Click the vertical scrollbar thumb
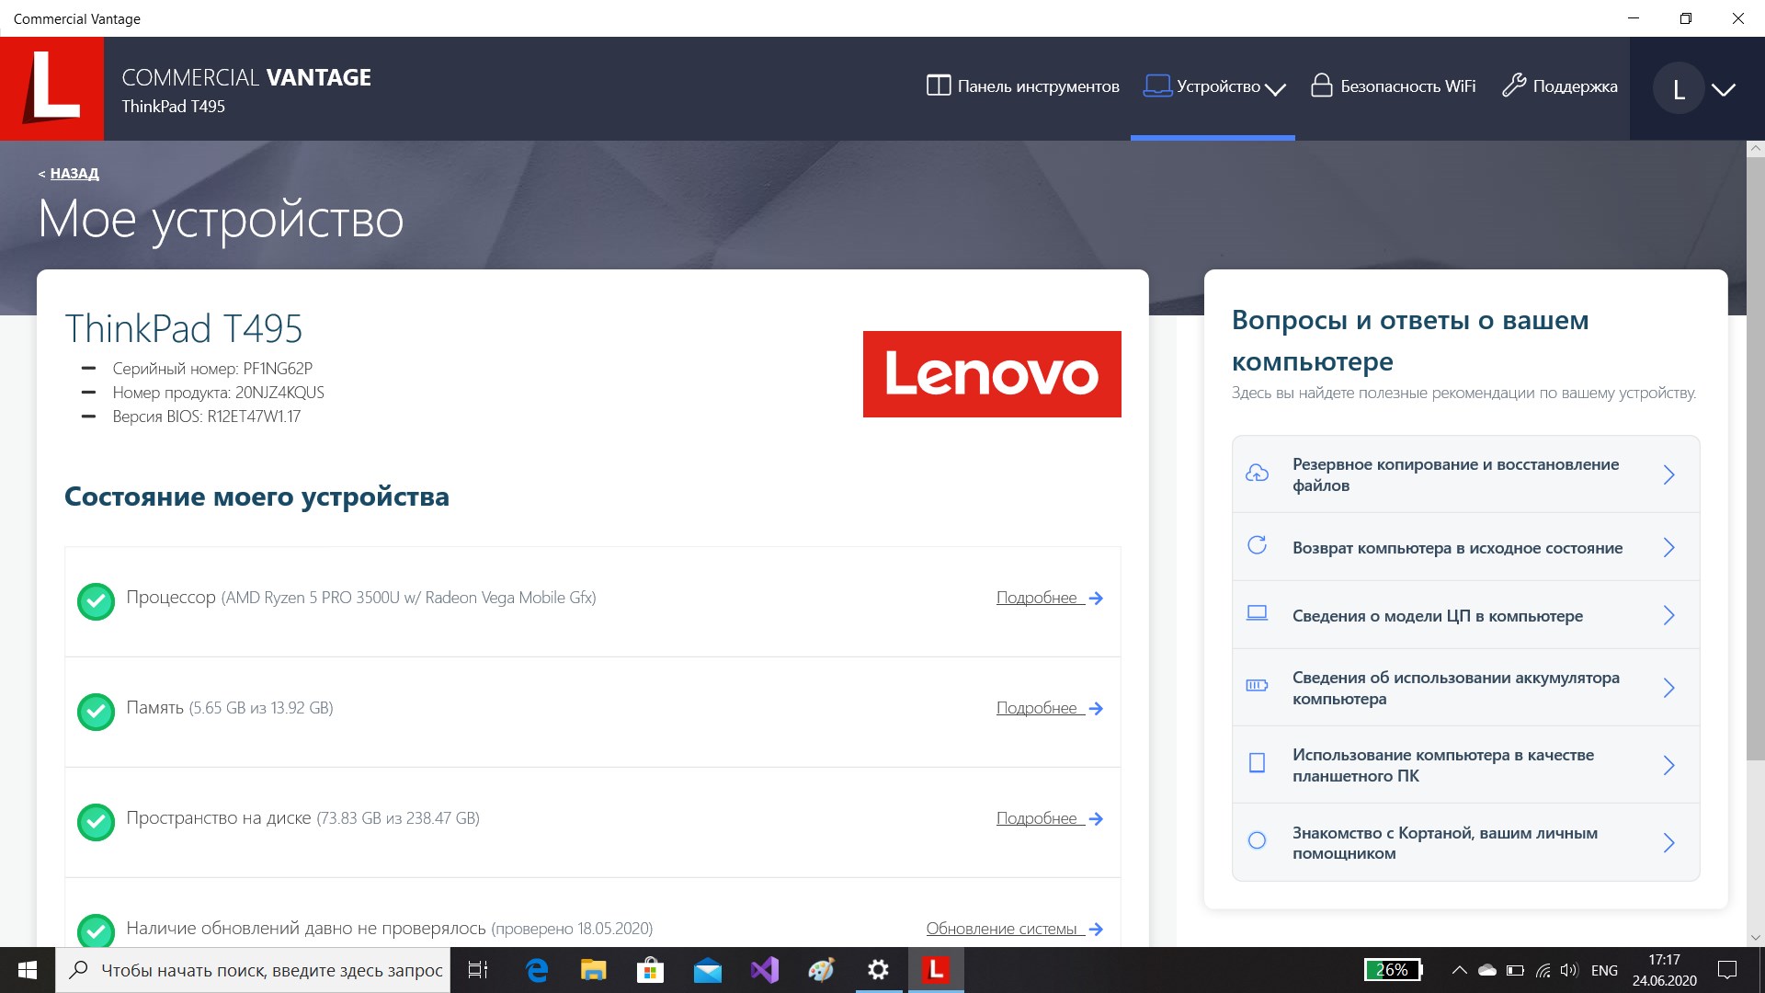 click(1756, 459)
